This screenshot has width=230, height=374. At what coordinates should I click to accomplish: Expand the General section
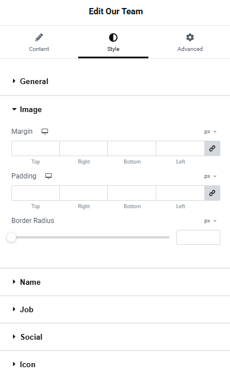30,81
